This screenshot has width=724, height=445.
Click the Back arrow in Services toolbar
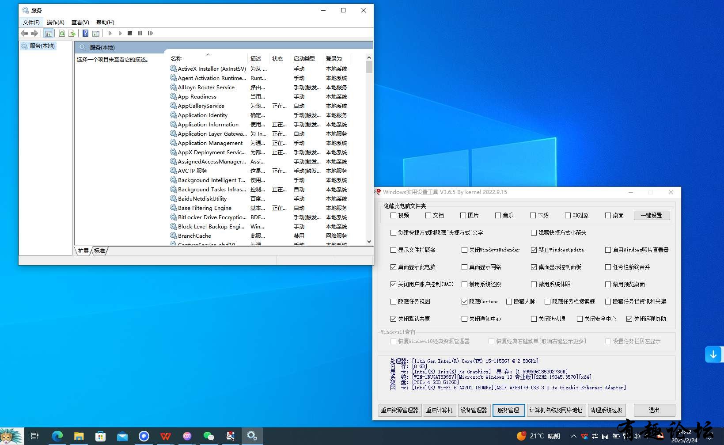[24, 33]
